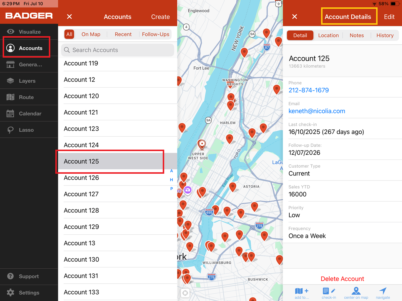The height and width of the screenshot is (301, 402).
Task: Select Account 124 in the list
Action: (118, 145)
